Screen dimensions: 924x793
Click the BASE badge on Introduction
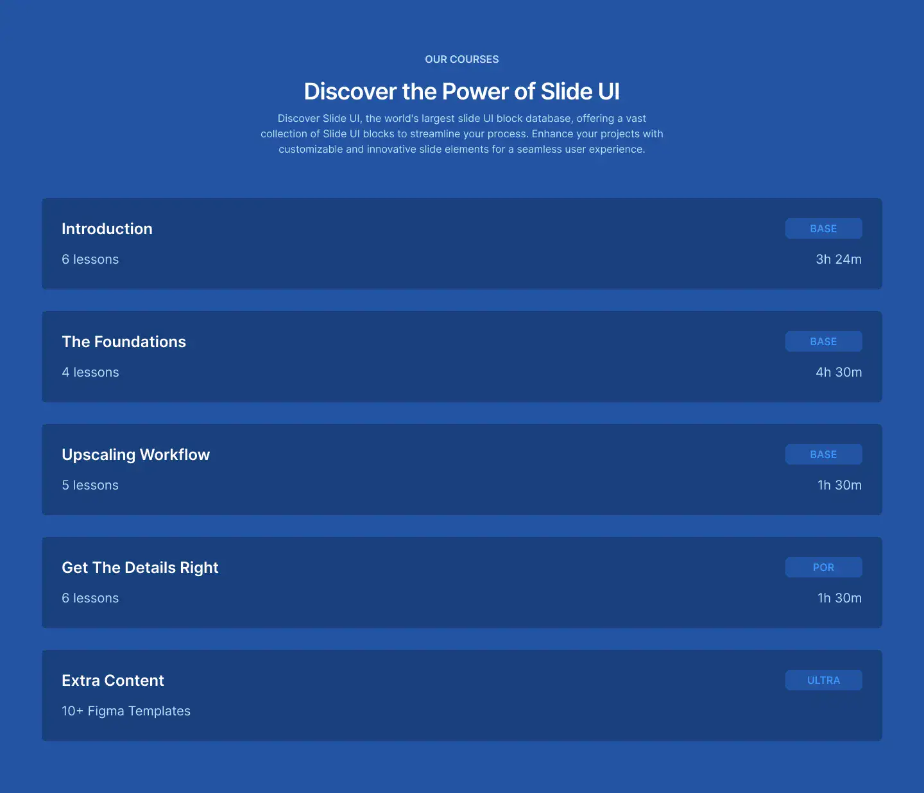(x=823, y=228)
